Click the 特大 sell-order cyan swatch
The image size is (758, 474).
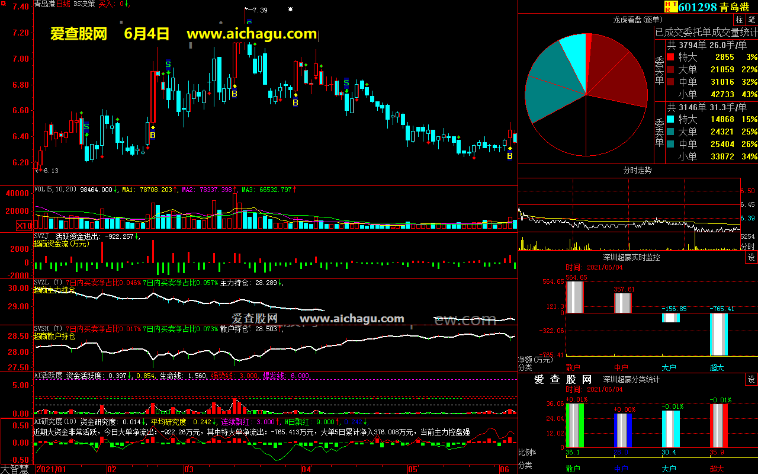[x=670, y=119]
